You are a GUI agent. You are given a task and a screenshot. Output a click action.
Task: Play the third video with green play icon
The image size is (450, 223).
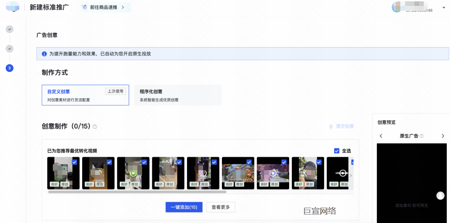tap(133, 173)
